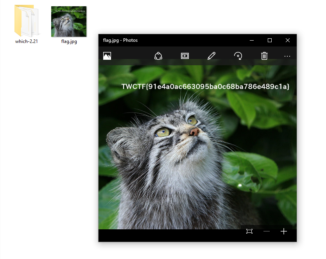Open the photo collection view icon
Image resolution: width=326 pixels, height=259 pixels.
coord(107,56)
